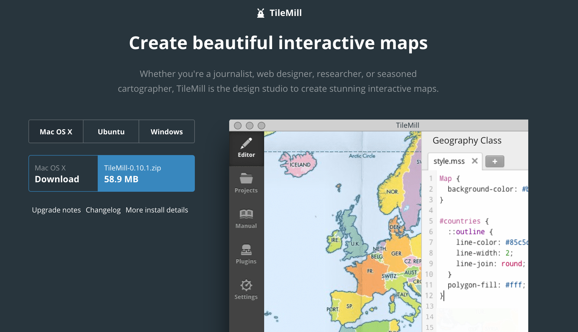Click the DEN. label on the map
Image resolution: width=578 pixels, height=332 pixels.
[x=395, y=227]
